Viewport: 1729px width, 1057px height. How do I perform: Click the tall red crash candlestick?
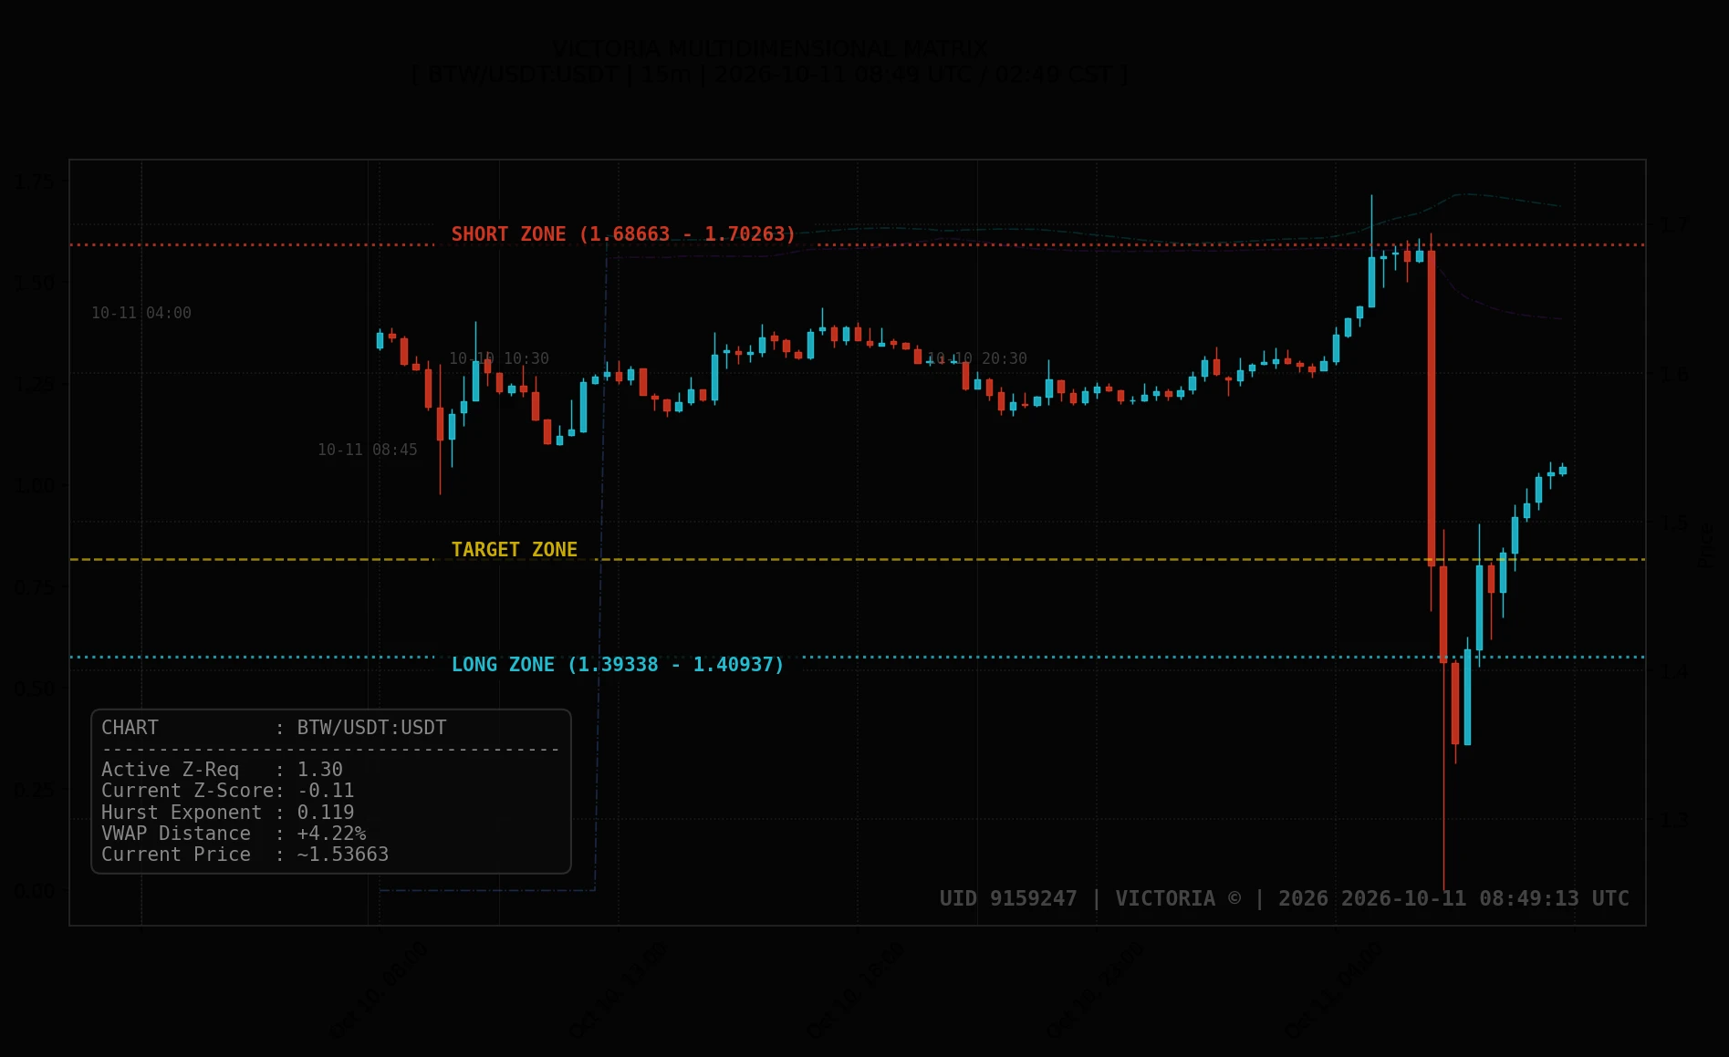1431,409
